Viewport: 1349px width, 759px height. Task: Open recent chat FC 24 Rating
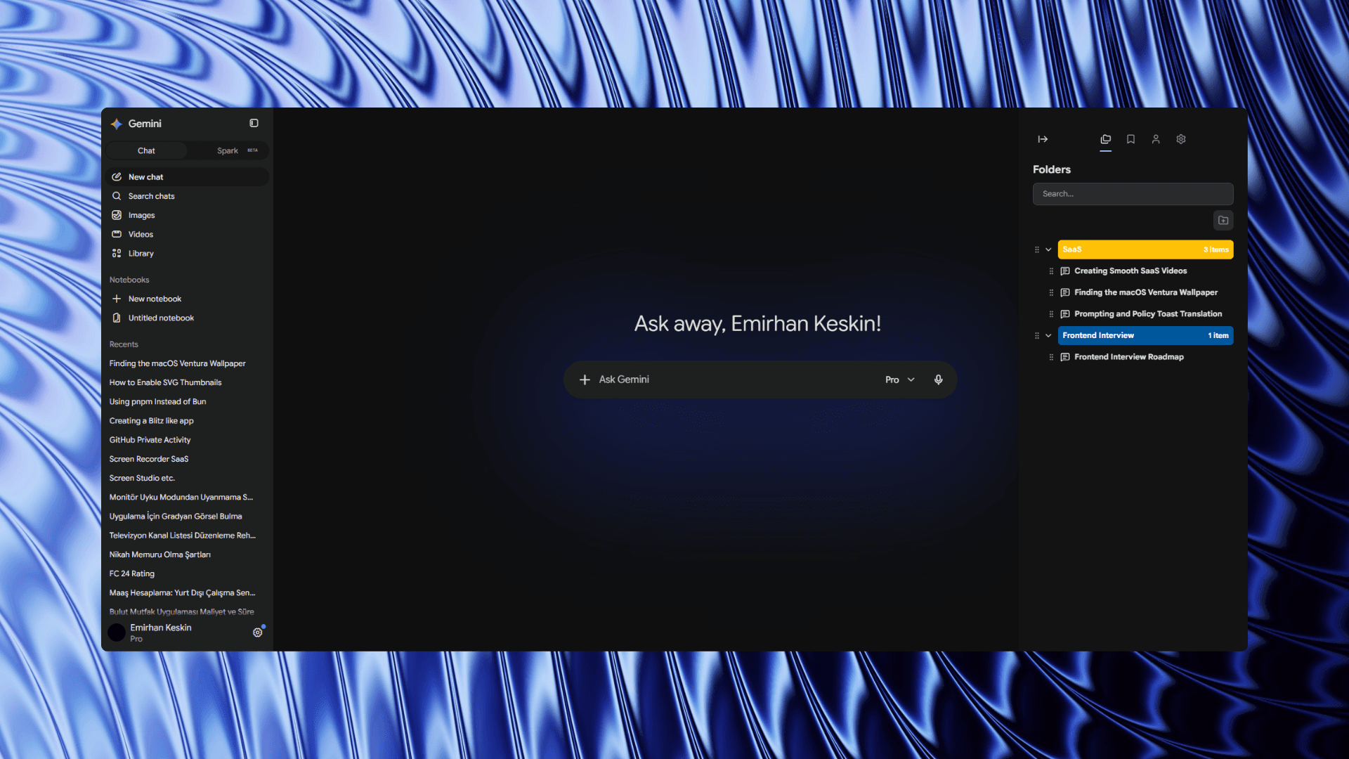click(x=131, y=573)
